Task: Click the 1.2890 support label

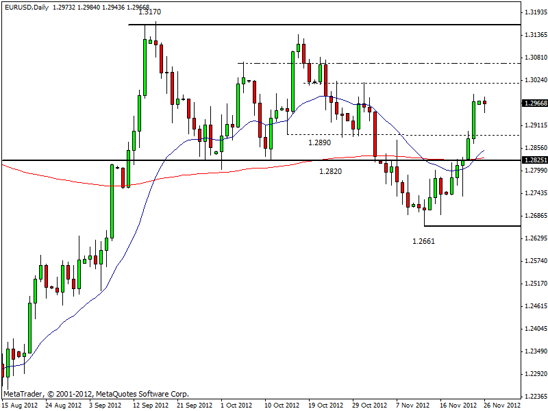Action: point(319,142)
